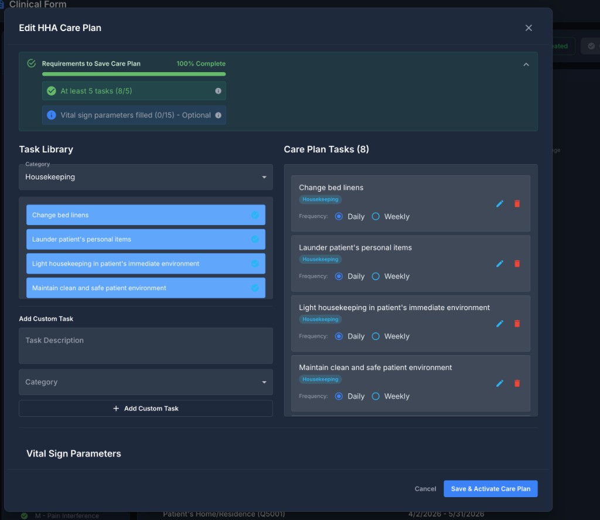Click Cancel button
600x520 pixels.
tap(425, 488)
